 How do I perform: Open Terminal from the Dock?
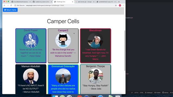pos(93,96)
